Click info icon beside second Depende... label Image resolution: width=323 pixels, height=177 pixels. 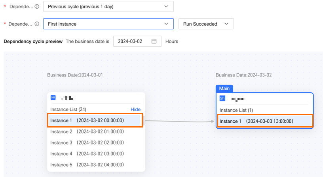[37, 24]
